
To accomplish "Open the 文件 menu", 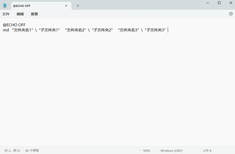I will pos(6,14).
